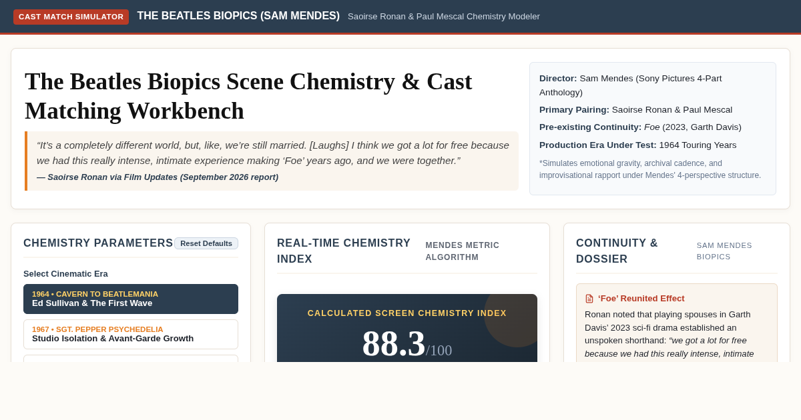Click the Sam Mendes Biopics label
Viewport: 801px width, 420px height.
coord(724,251)
